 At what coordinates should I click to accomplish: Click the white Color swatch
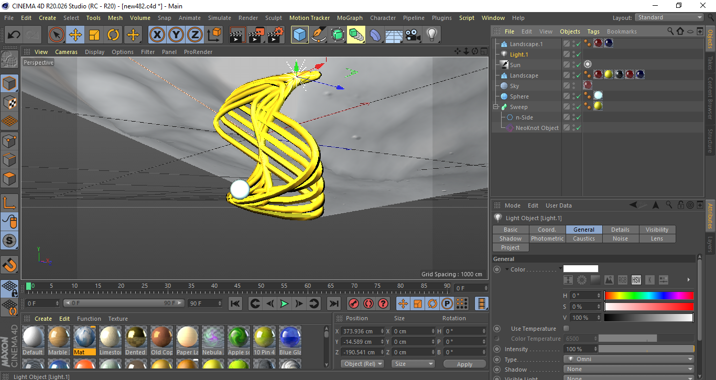(x=581, y=269)
